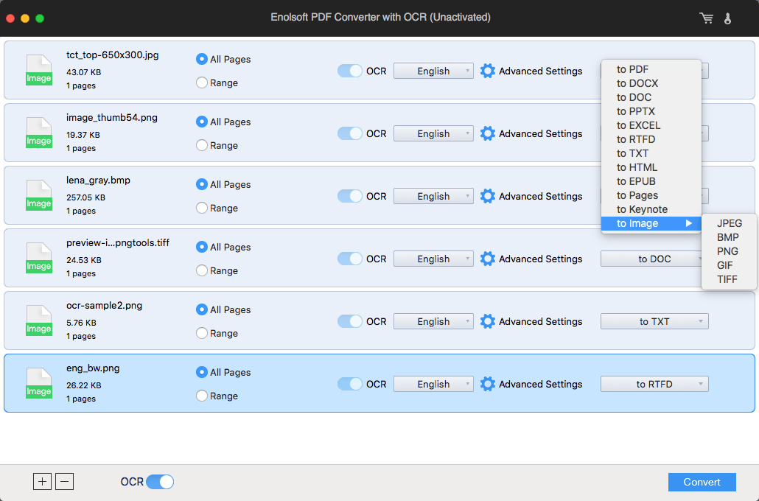Open Advanced Settings gear for eng_bw.png

tap(487, 384)
